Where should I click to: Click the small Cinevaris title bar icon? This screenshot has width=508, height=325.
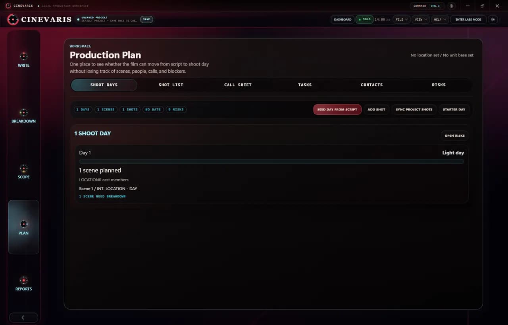8,6
